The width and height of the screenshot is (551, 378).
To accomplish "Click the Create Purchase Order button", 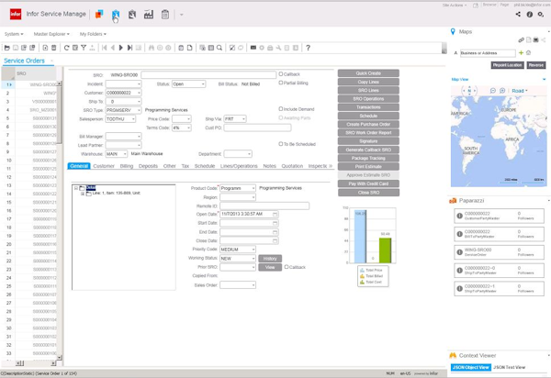I will [368, 124].
